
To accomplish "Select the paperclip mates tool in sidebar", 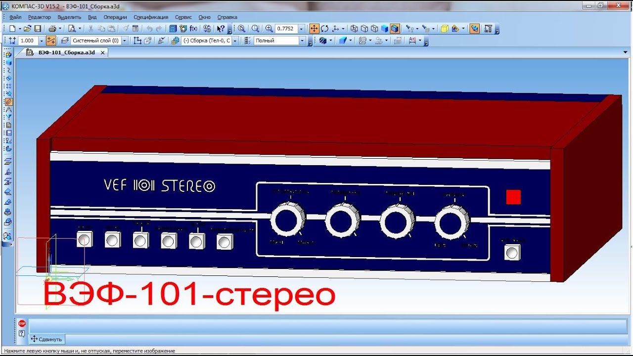I will point(8,101).
